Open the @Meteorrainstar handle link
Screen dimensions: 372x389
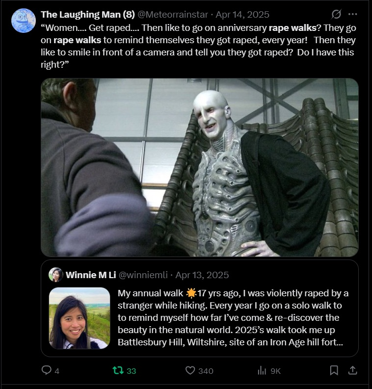tap(173, 15)
